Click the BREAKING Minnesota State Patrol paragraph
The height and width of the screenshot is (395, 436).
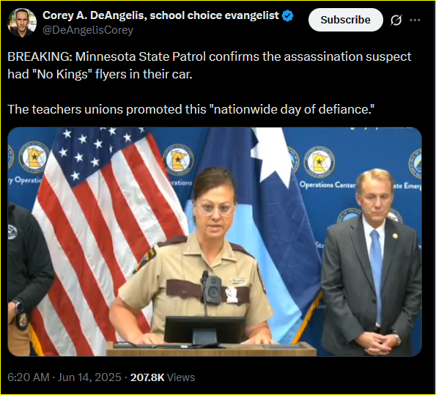point(209,65)
